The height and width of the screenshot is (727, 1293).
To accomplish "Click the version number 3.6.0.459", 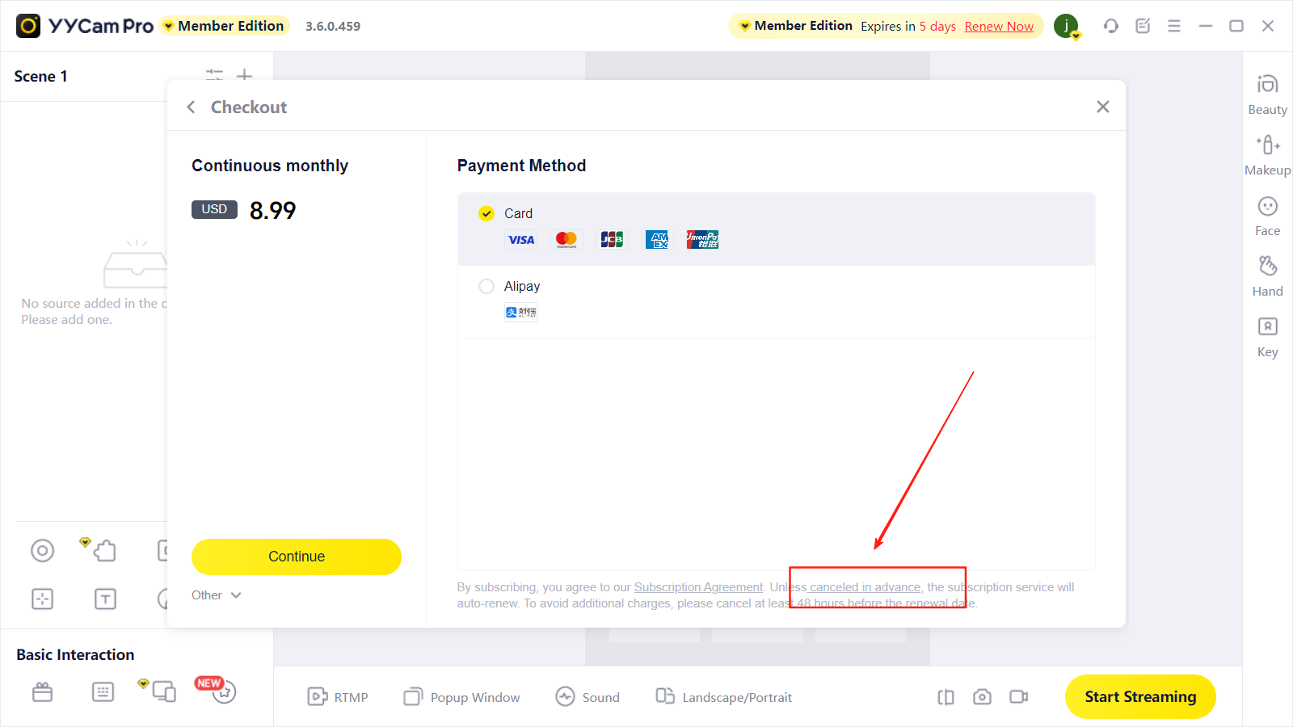I will 333,26.
